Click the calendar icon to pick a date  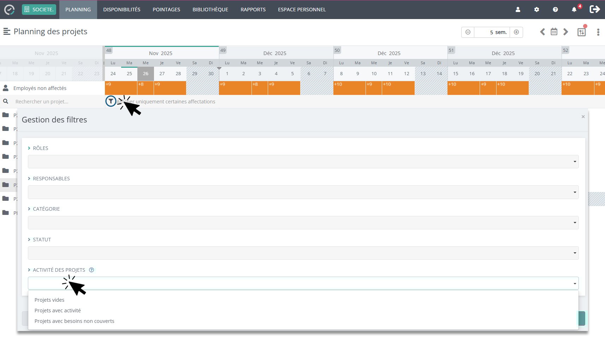tap(554, 32)
